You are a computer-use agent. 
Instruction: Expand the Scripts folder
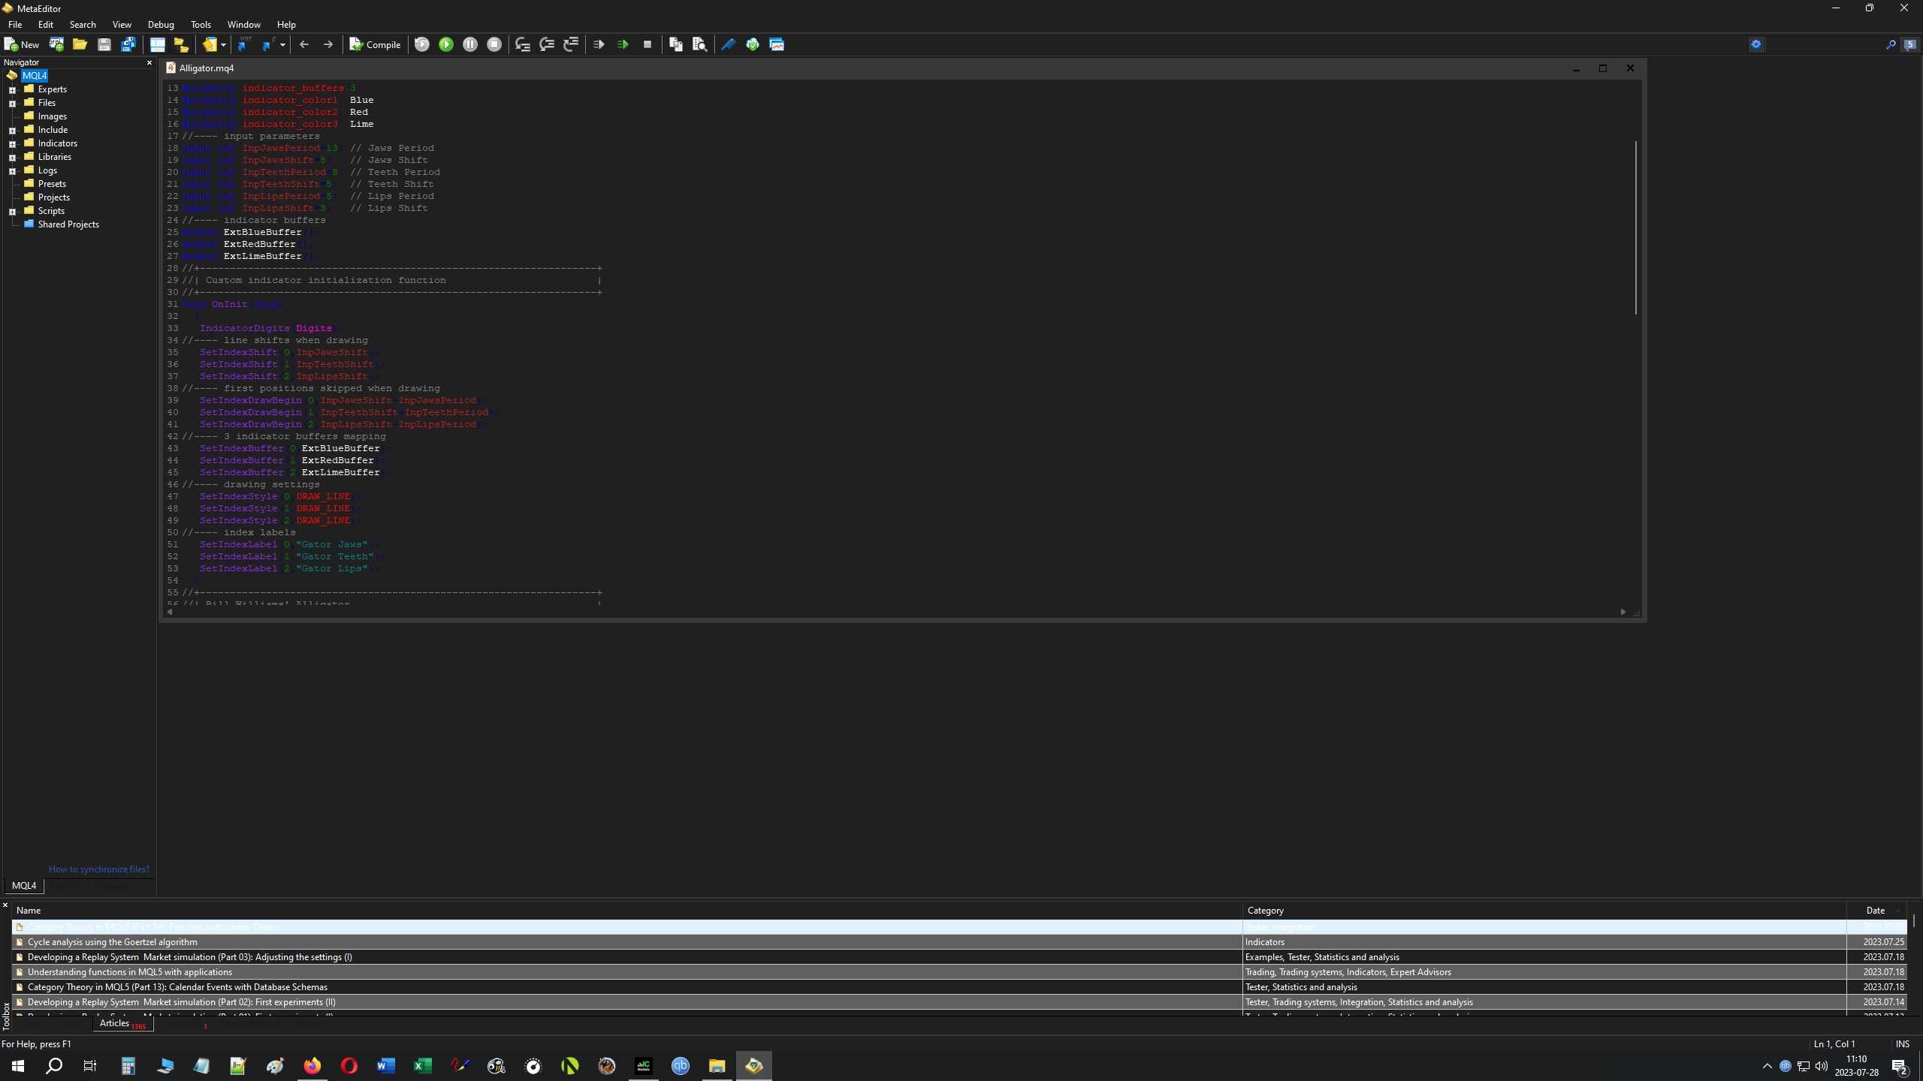point(12,212)
